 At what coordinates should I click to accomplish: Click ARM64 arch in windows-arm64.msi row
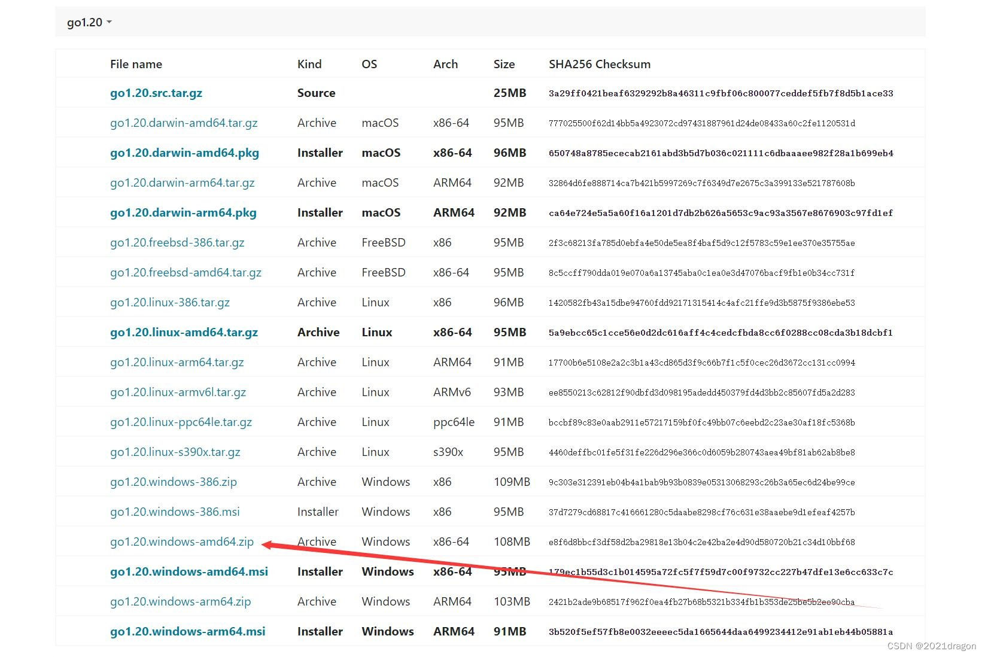[454, 631]
